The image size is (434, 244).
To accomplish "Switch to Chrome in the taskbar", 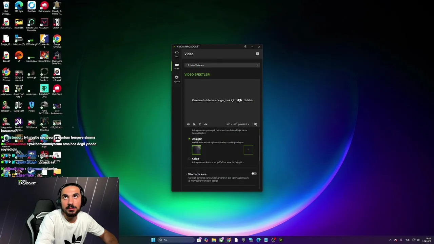I will [x=229, y=240].
